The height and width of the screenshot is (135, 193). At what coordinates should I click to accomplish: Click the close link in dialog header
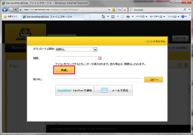[149, 41]
